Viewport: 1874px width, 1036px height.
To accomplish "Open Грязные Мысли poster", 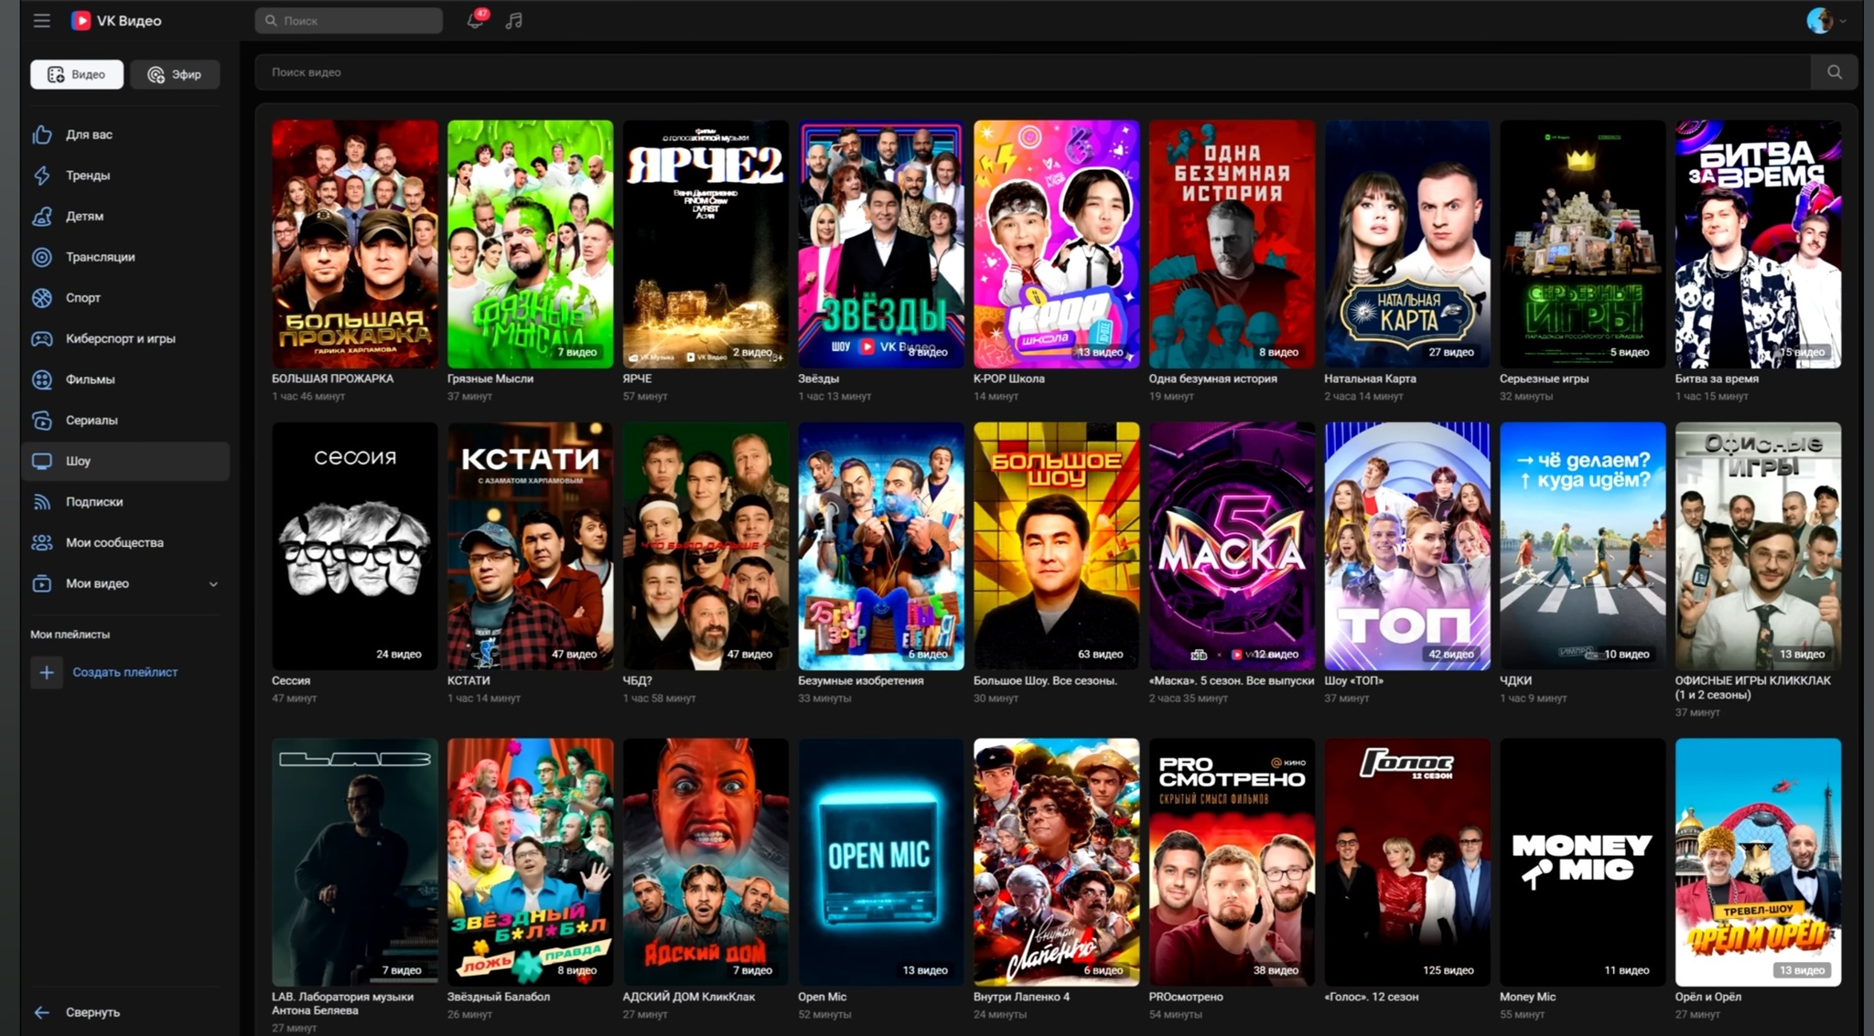I will coord(531,244).
